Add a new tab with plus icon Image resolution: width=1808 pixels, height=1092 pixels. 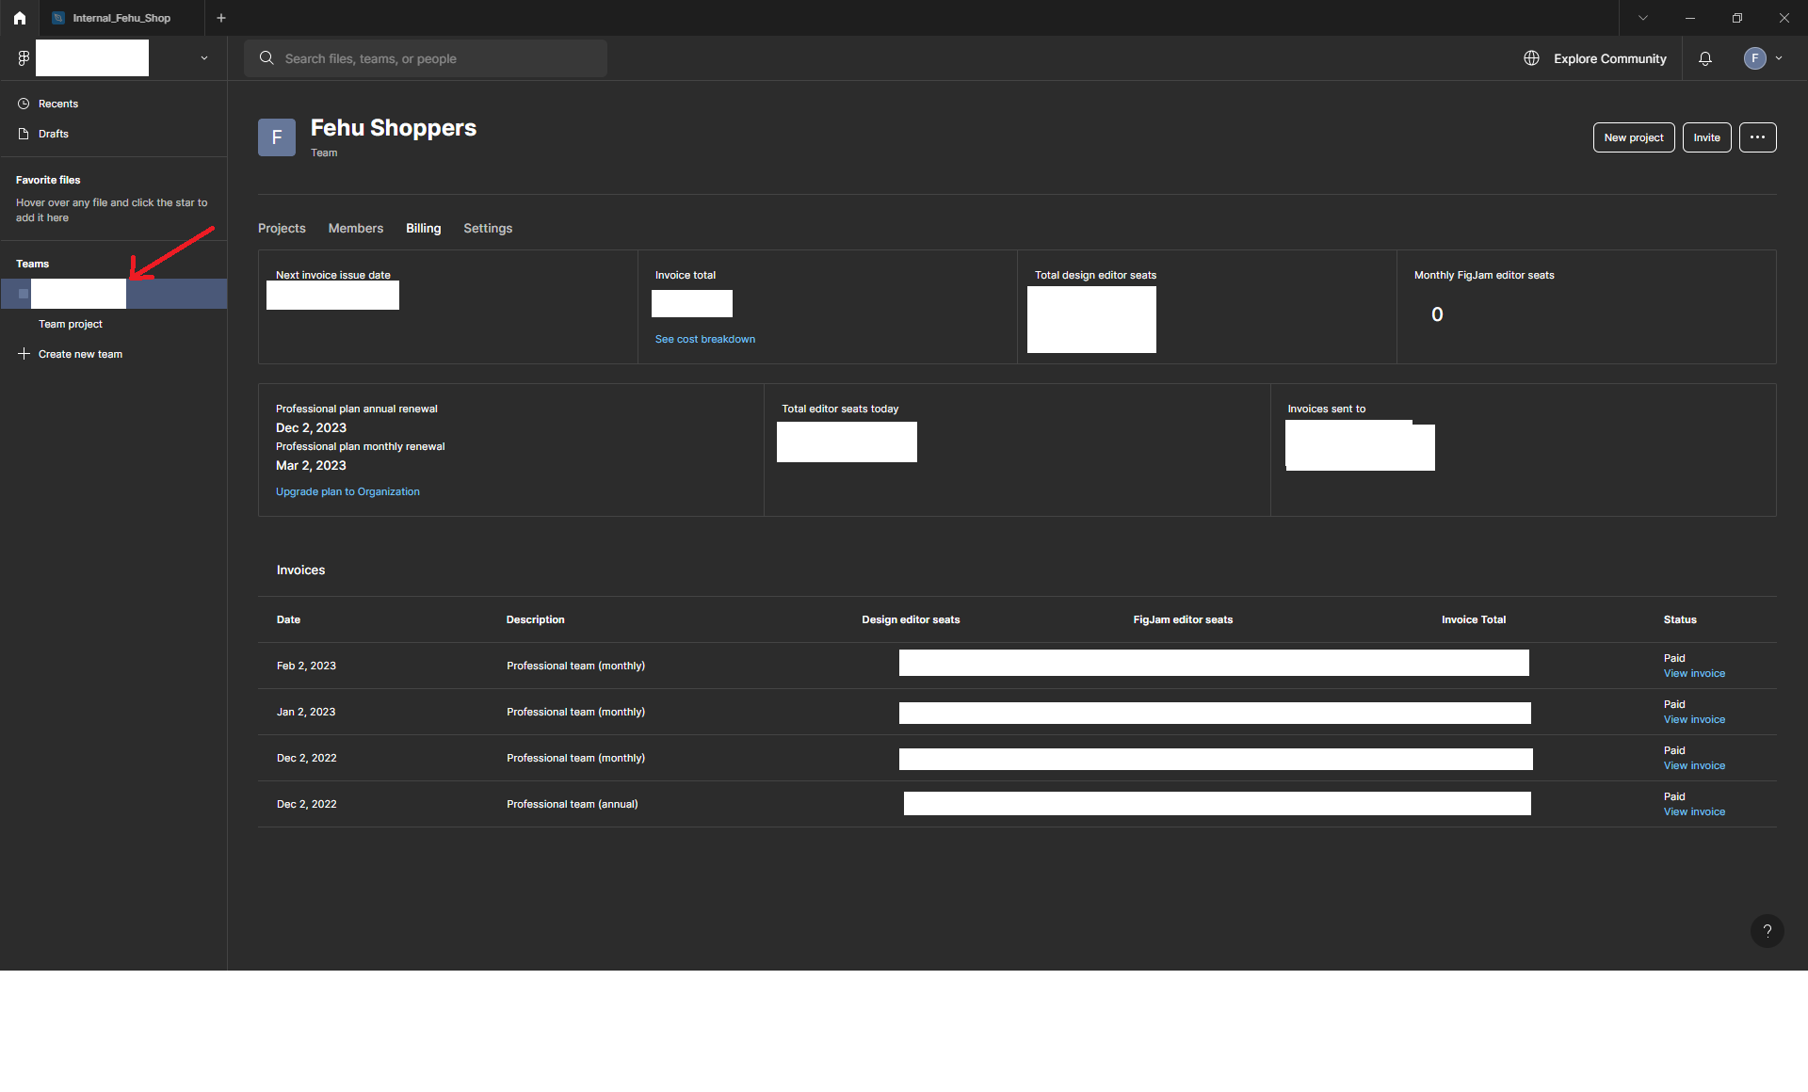pos(221,18)
